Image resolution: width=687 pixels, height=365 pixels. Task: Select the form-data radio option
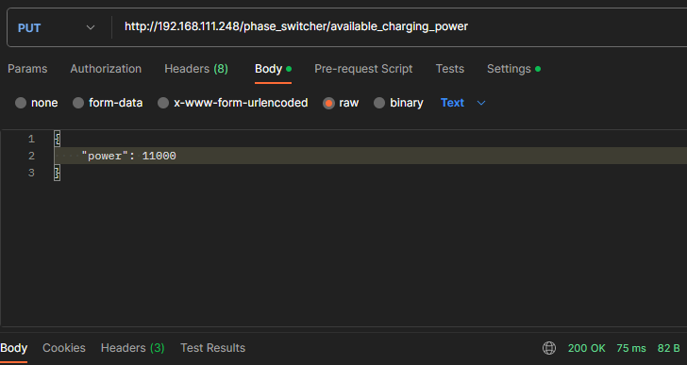[x=78, y=103]
